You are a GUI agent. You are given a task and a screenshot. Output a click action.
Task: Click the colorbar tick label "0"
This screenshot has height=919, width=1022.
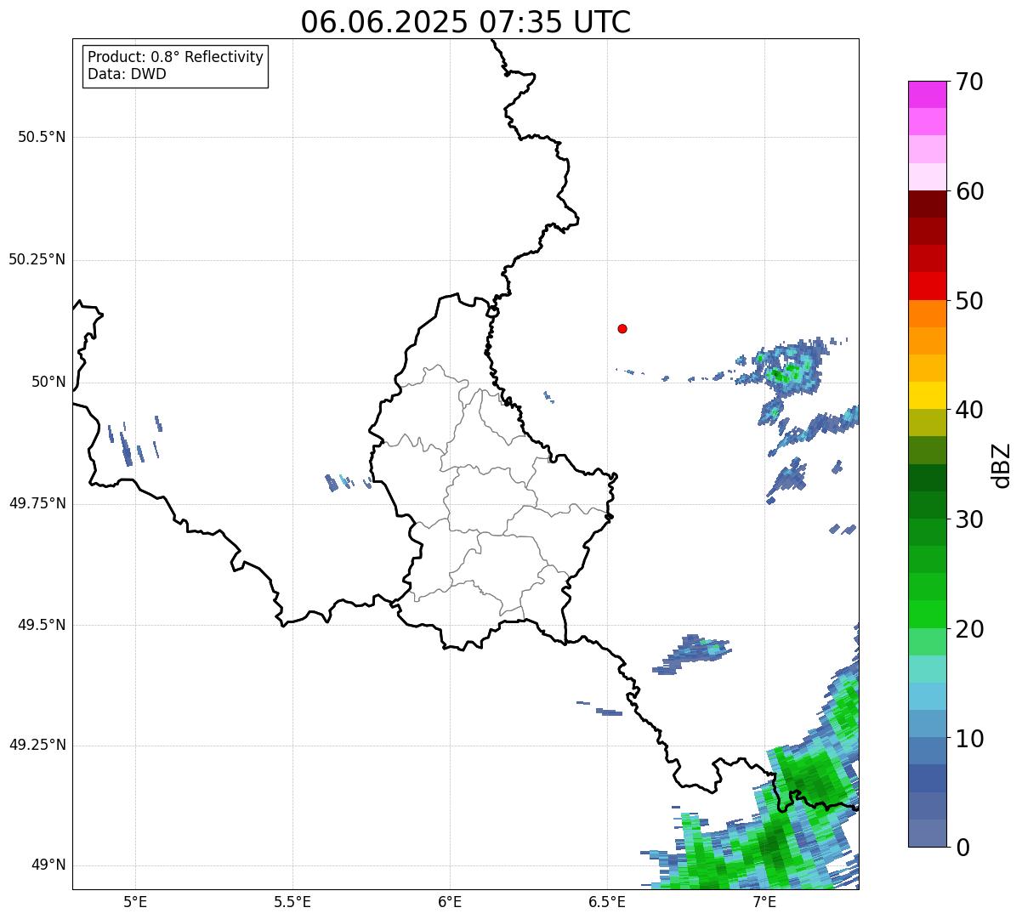[x=962, y=848]
